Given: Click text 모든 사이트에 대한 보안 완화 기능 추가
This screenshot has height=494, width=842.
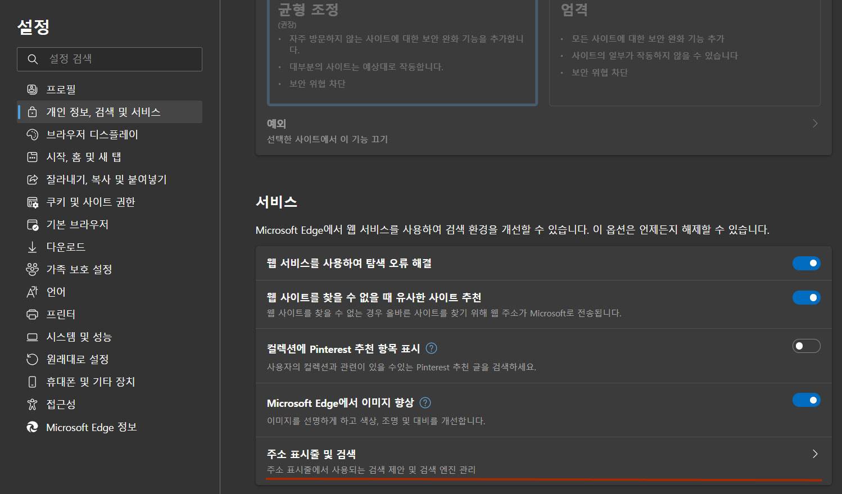Looking at the screenshot, I should pyautogui.click(x=648, y=39).
